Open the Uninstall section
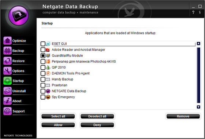 pos(19,91)
